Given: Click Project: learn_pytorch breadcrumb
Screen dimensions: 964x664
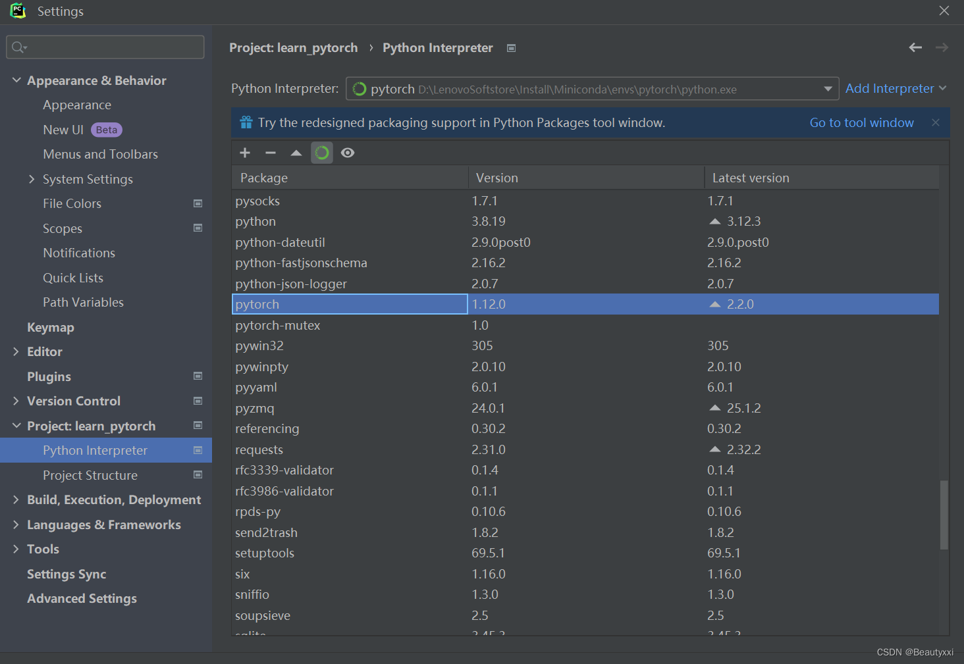Looking at the screenshot, I should [293, 47].
